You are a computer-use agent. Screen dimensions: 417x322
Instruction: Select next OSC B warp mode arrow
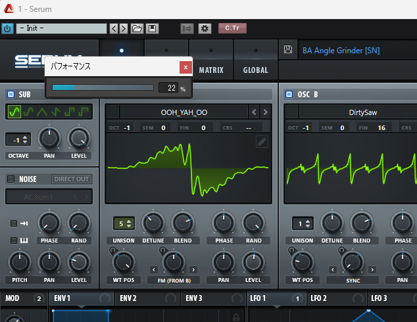click(x=372, y=269)
